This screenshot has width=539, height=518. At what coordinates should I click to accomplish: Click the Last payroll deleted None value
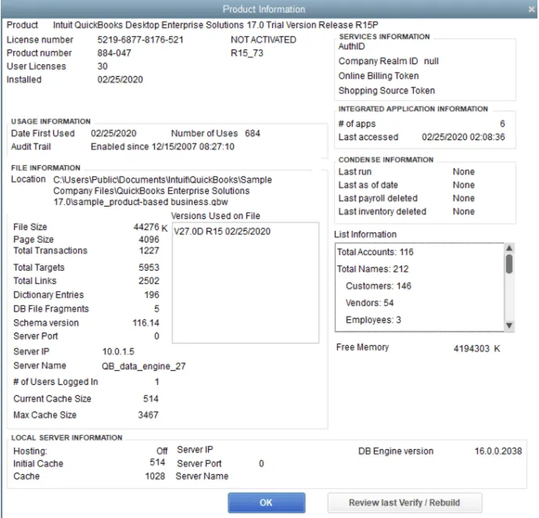(x=464, y=198)
